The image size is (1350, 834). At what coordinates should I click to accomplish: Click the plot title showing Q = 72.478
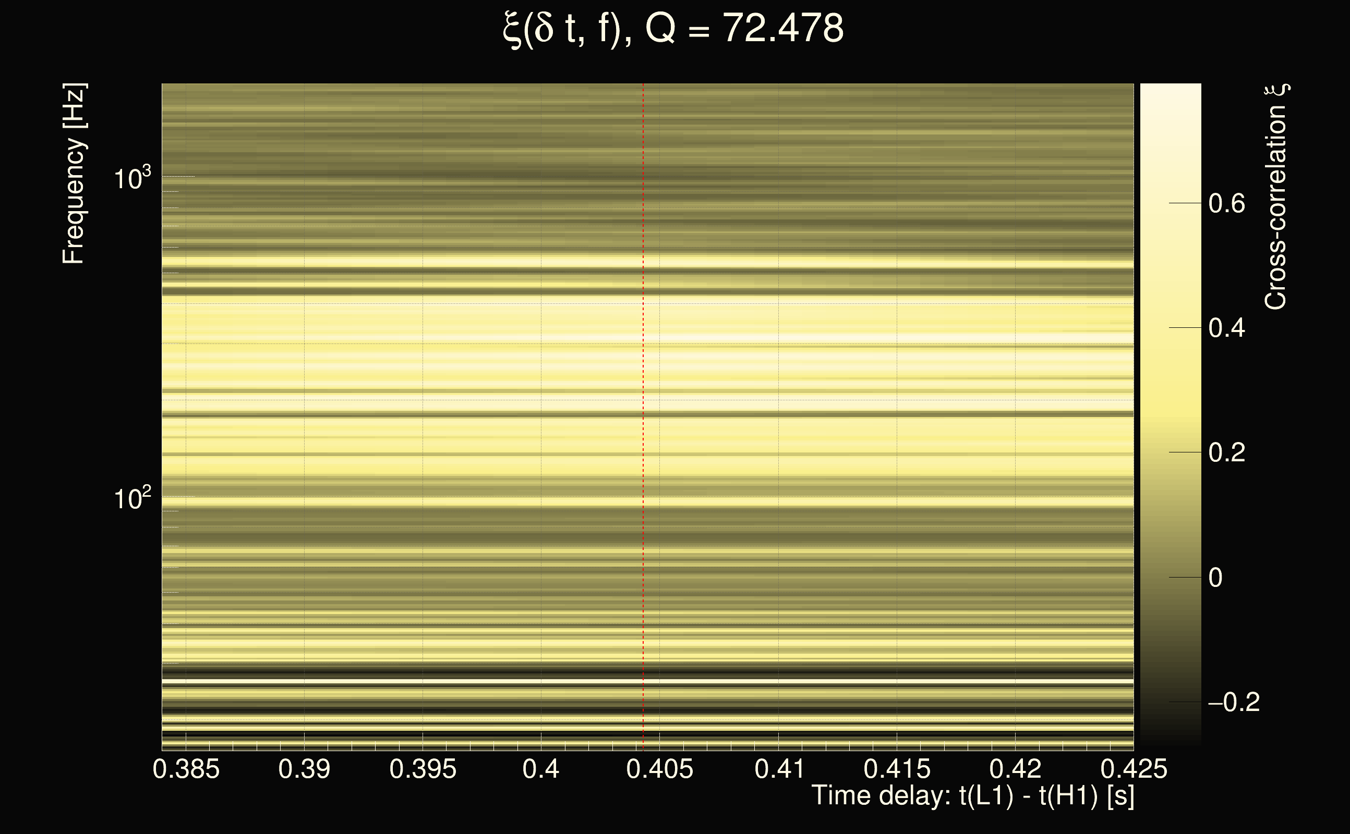673,29
